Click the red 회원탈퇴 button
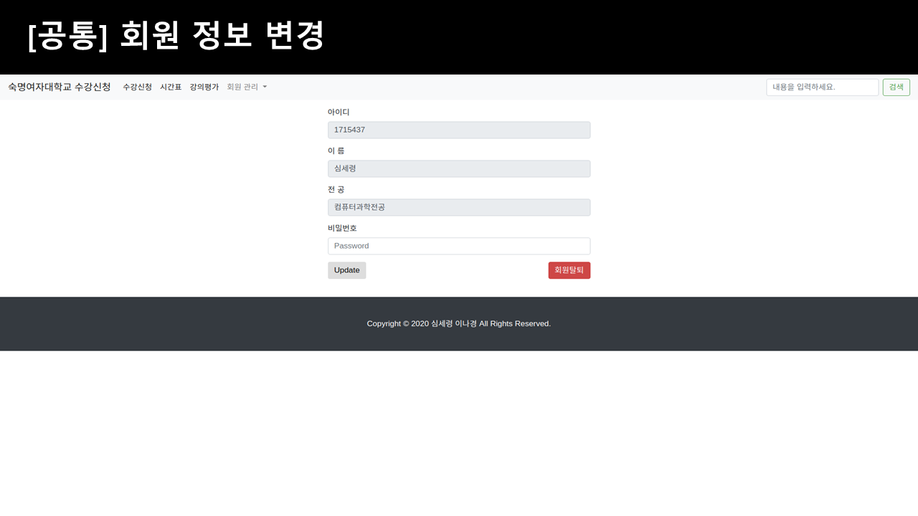Screen dimensions: 918x516 (569, 270)
